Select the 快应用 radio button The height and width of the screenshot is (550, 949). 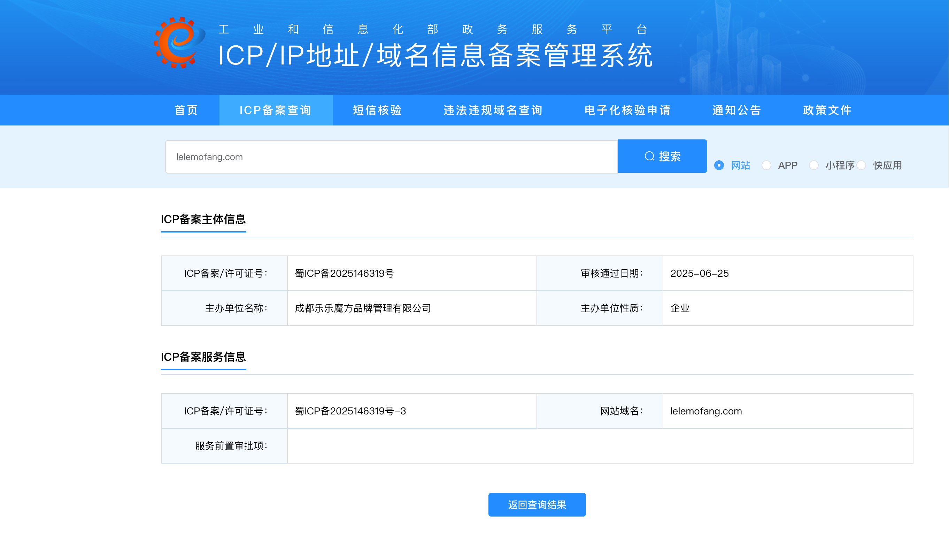(861, 165)
